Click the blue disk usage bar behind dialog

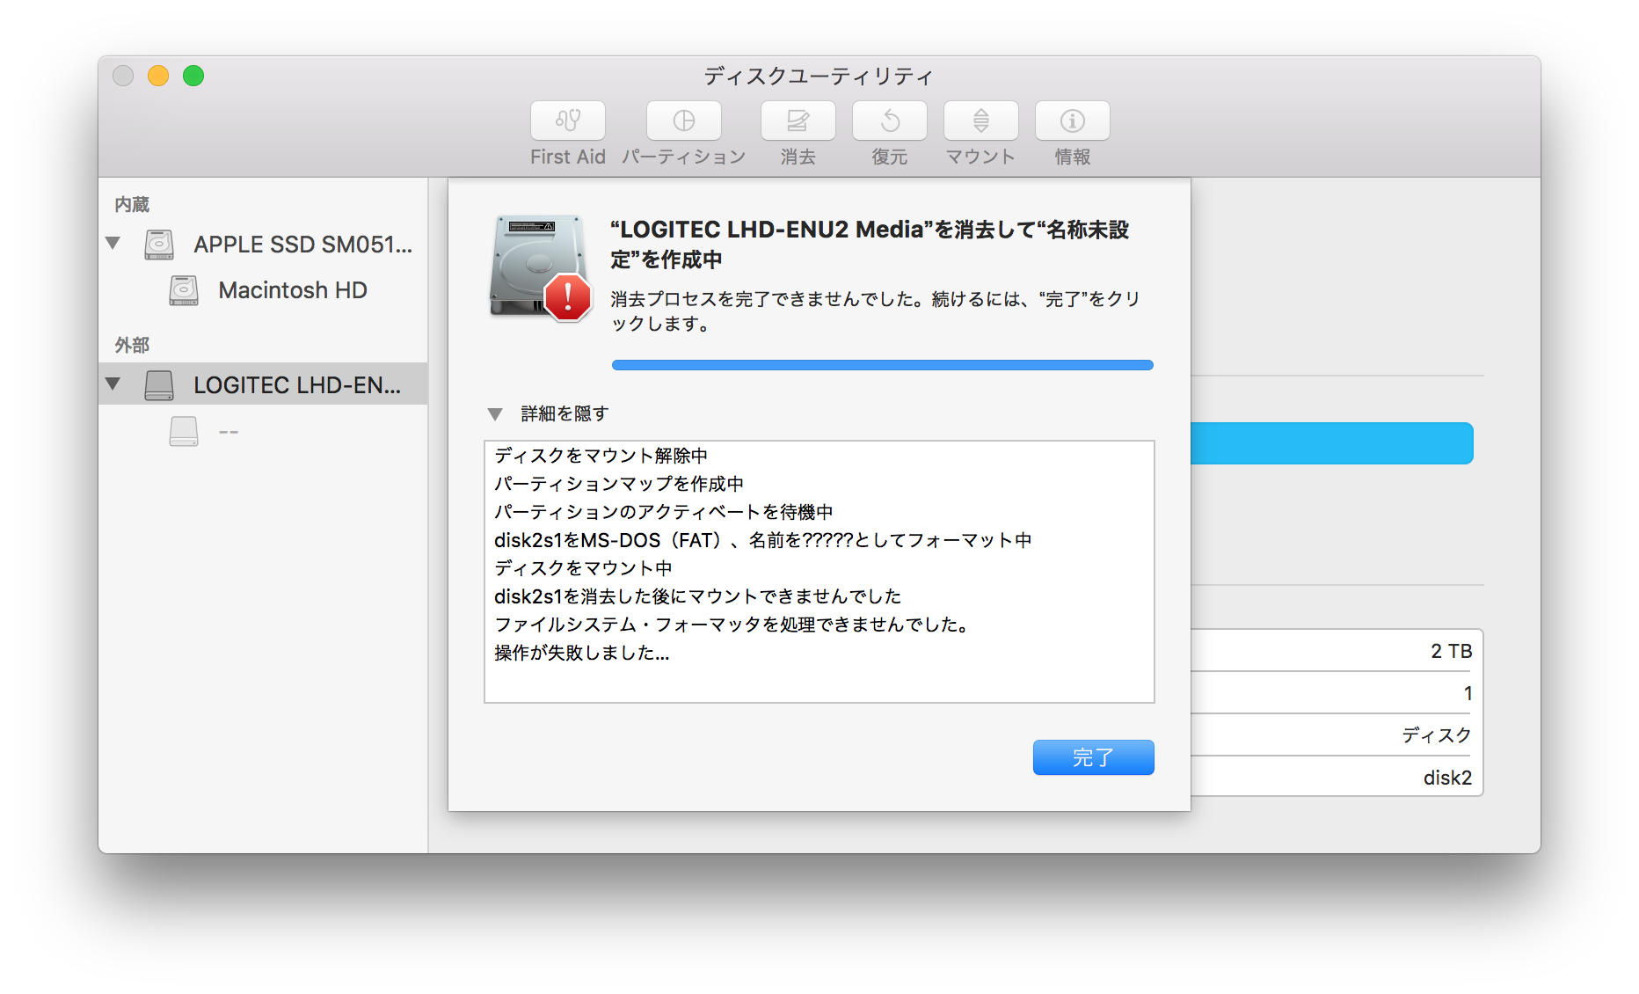tap(1332, 443)
